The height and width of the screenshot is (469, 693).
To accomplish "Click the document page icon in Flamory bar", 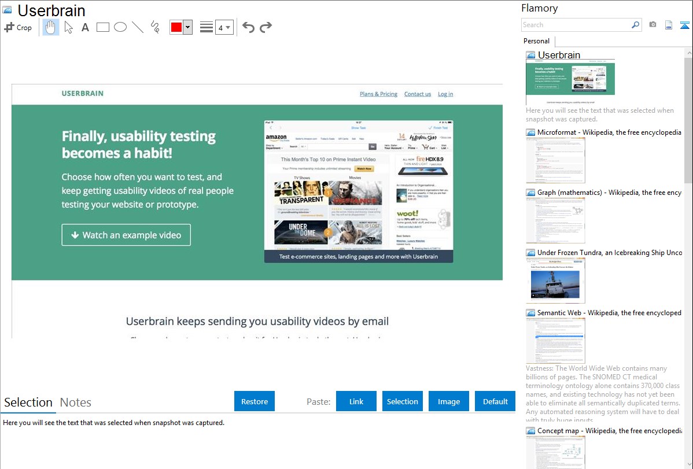I will (669, 25).
